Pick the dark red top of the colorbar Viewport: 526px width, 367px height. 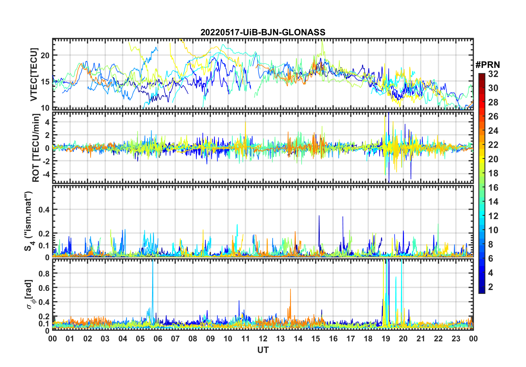[482, 76]
